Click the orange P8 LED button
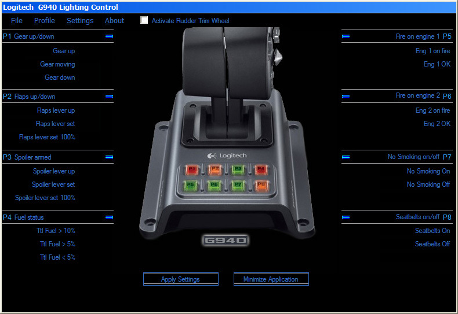 pos(261,186)
